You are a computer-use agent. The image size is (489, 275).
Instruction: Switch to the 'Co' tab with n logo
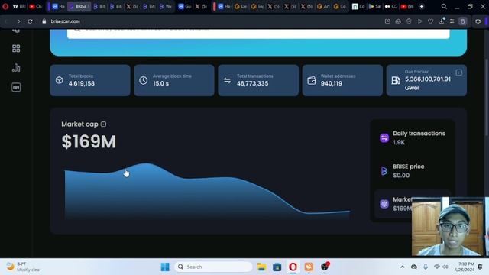358,6
